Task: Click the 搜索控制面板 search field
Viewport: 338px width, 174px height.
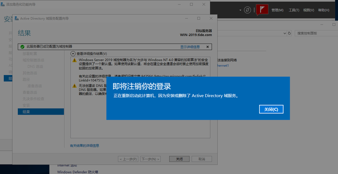Action: tap(315, 33)
